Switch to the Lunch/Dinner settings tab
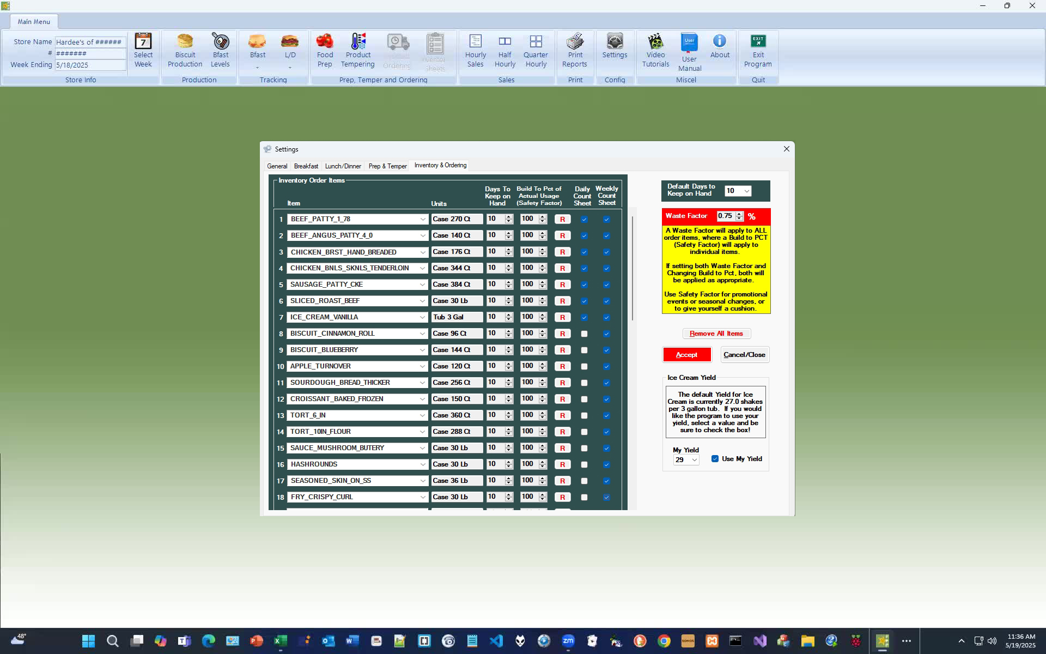Screen dimensions: 1046x654 coord(343,166)
